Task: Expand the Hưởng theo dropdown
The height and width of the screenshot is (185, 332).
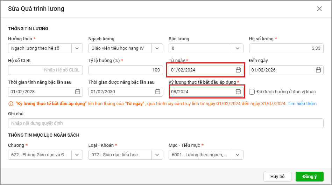Action: (77, 48)
